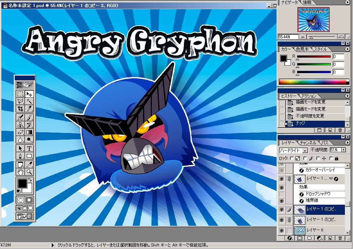
Task: Select the Paintbrush tool
Action: (29, 117)
